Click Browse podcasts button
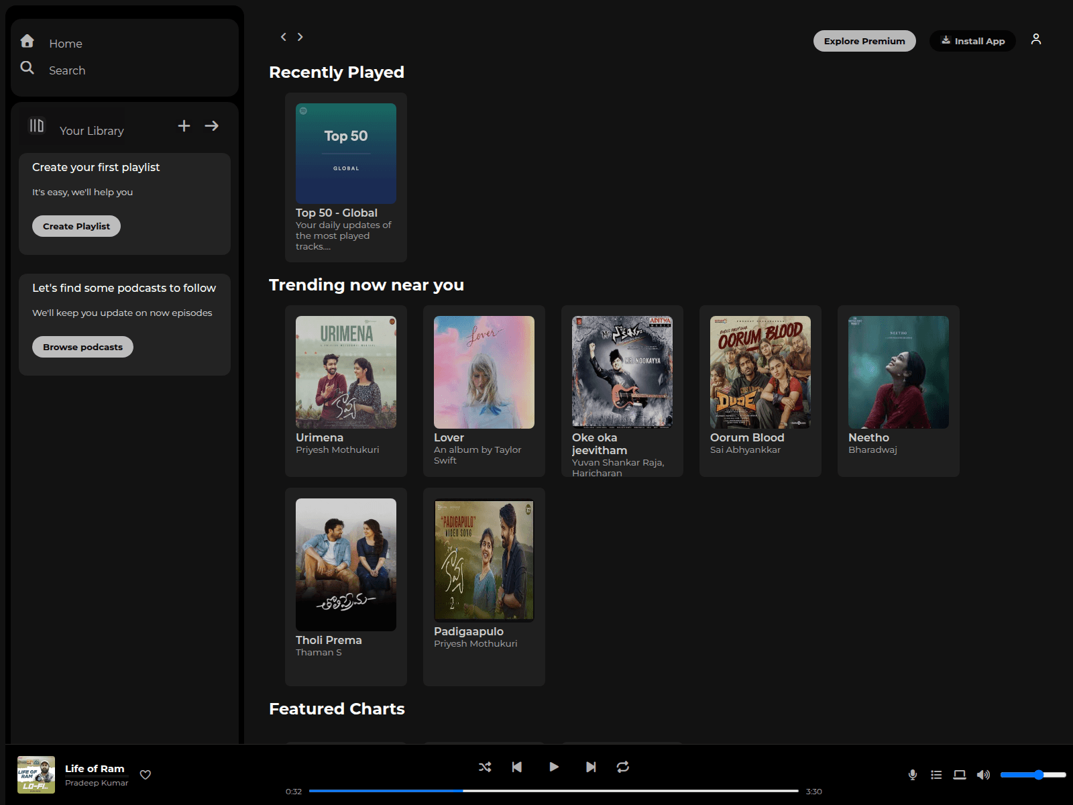1073x805 pixels. click(82, 347)
